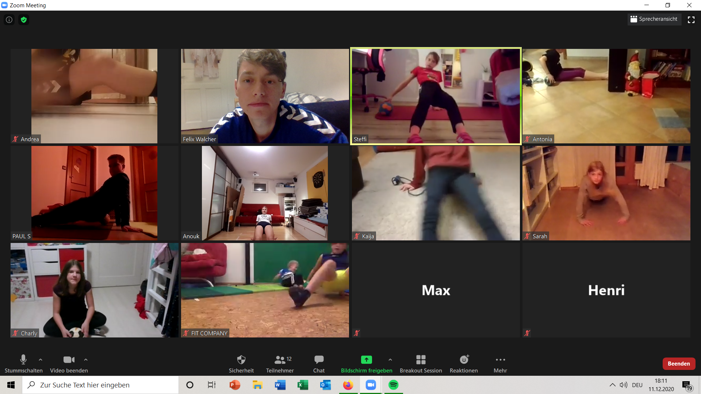Viewport: 701px width, 394px height.
Task: Switch to Sprecheransicht view
Action: click(654, 19)
